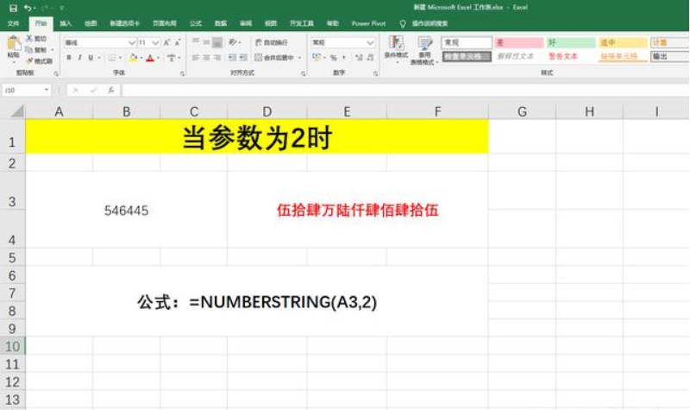Toggle italic formatting I button
690x410 pixels.
pyautogui.click(x=80, y=58)
